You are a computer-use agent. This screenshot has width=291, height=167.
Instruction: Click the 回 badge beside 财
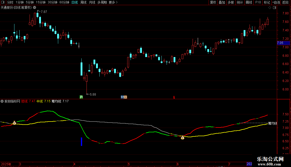pos(125,97)
